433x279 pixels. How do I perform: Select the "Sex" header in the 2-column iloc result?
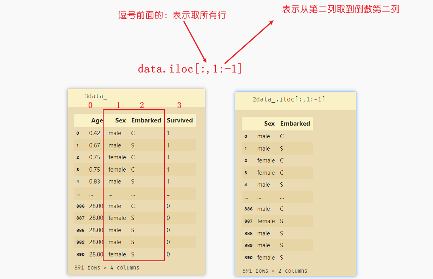[x=269, y=124]
